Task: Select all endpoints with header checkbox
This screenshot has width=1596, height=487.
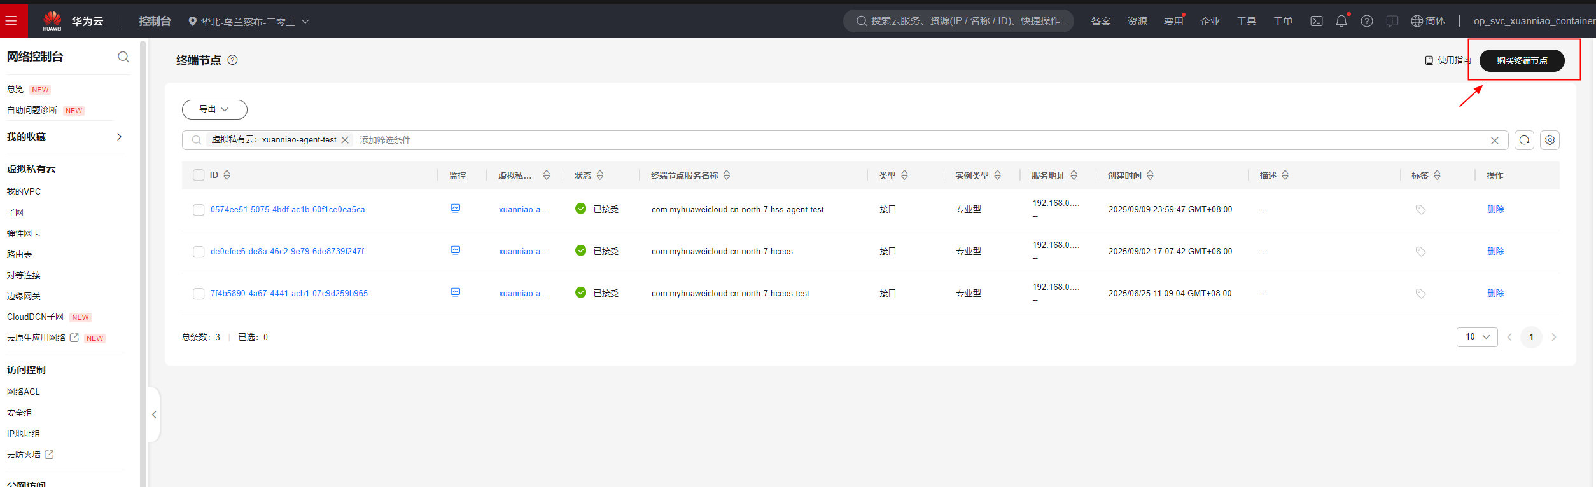Action: pyautogui.click(x=199, y=175)
